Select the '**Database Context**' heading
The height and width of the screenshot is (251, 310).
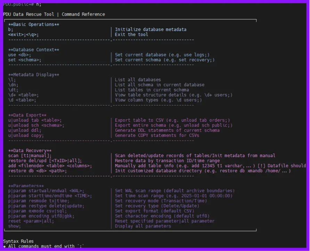pyautogui.click(x=34, y=50)
